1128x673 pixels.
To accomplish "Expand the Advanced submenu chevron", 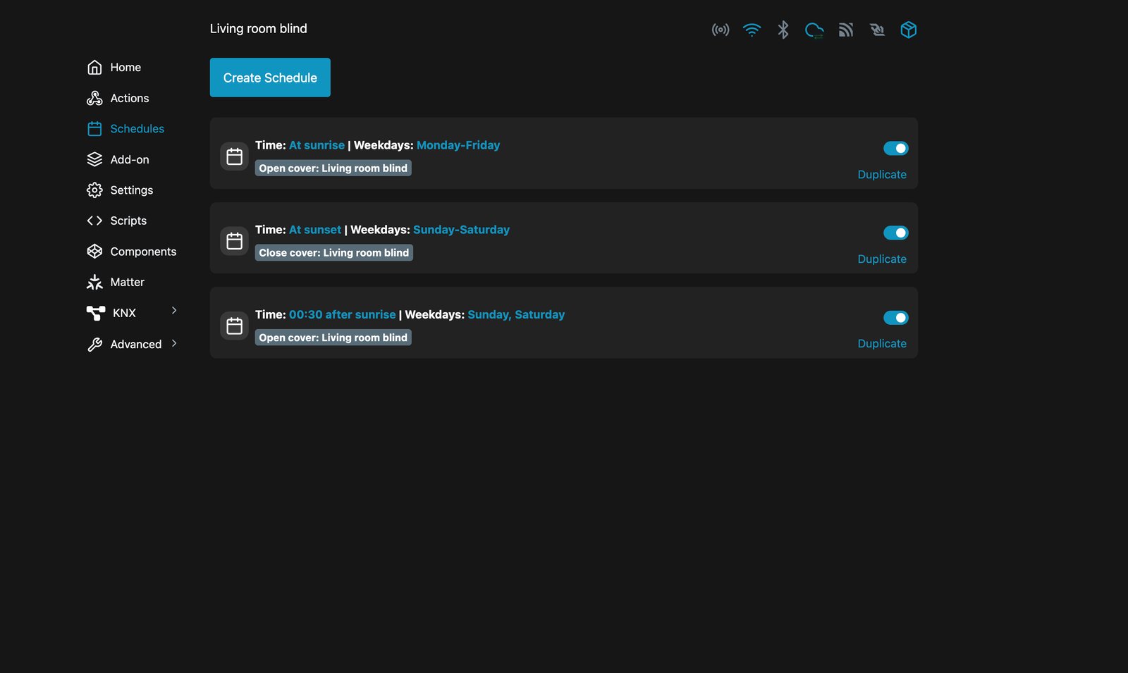I will 174,343.
